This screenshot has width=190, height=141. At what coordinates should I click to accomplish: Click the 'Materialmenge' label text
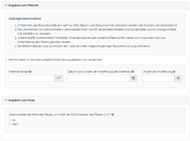(x=18, y=72)
